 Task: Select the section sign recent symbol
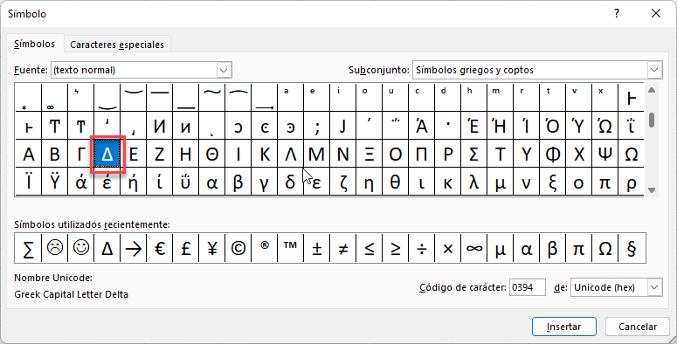[x=632, y=248]
